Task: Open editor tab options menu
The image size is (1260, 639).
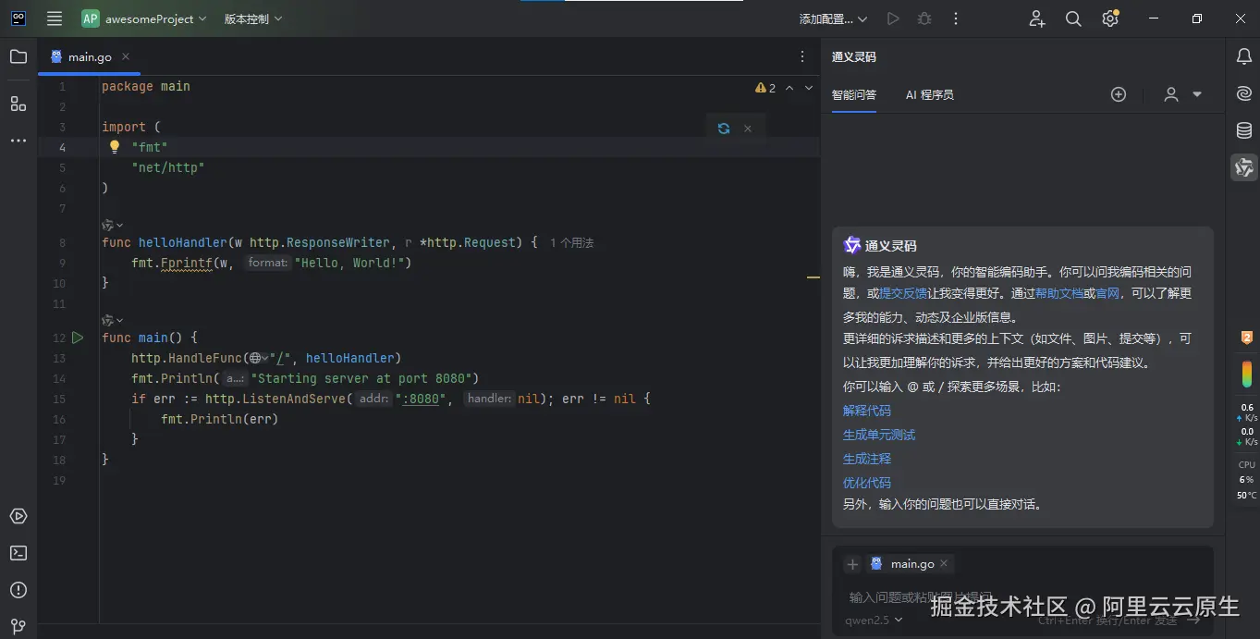Action: point(802,56)
